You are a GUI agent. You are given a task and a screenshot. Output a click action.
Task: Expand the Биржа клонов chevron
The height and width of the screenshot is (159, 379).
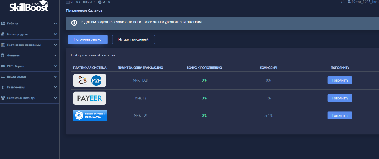coord(56,77)
